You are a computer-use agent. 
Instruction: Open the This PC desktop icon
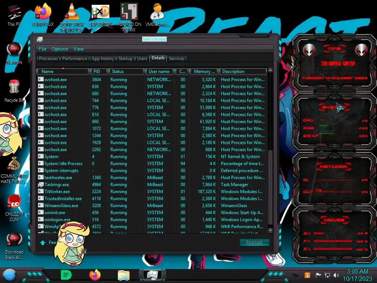coord(14,15)
